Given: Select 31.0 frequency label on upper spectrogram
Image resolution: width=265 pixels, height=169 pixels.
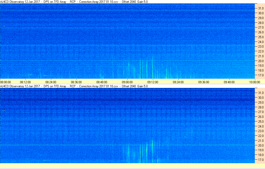Looking at the screenshot, I should pos(261,8).
